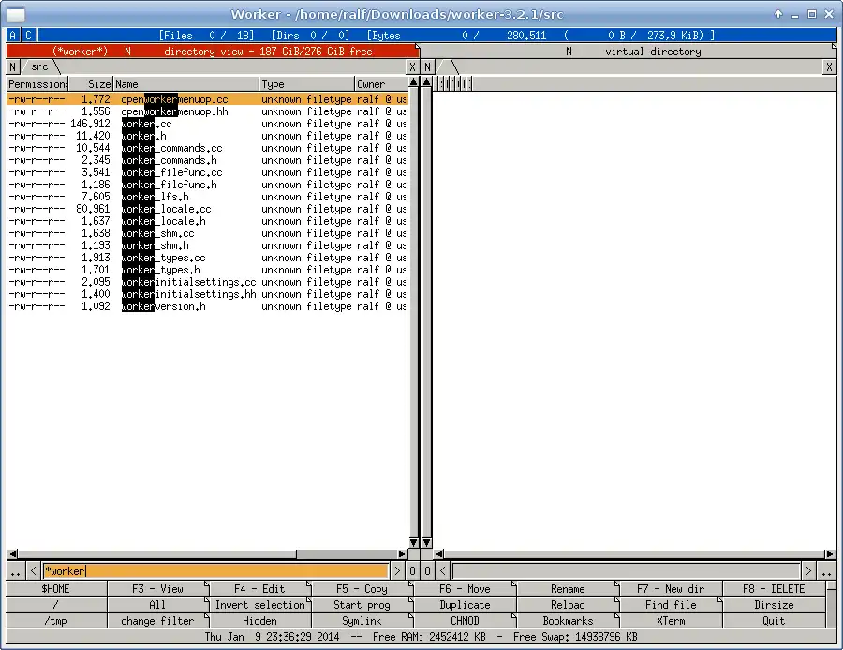Select the src tab

(40, 67)
